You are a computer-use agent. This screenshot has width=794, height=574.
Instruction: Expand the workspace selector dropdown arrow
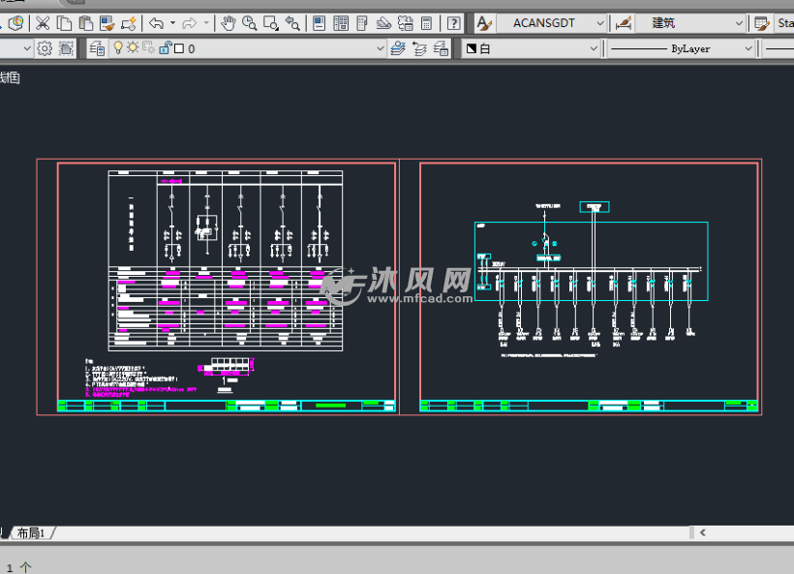click(27, 48)
